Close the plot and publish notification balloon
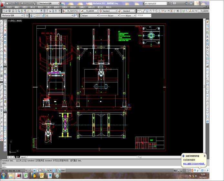This screenshot has width=224, height=181. coord(205,156)
